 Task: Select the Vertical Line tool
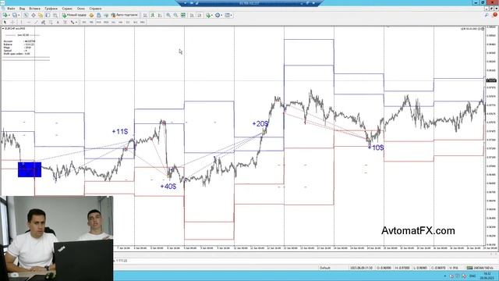pos(21,23)
